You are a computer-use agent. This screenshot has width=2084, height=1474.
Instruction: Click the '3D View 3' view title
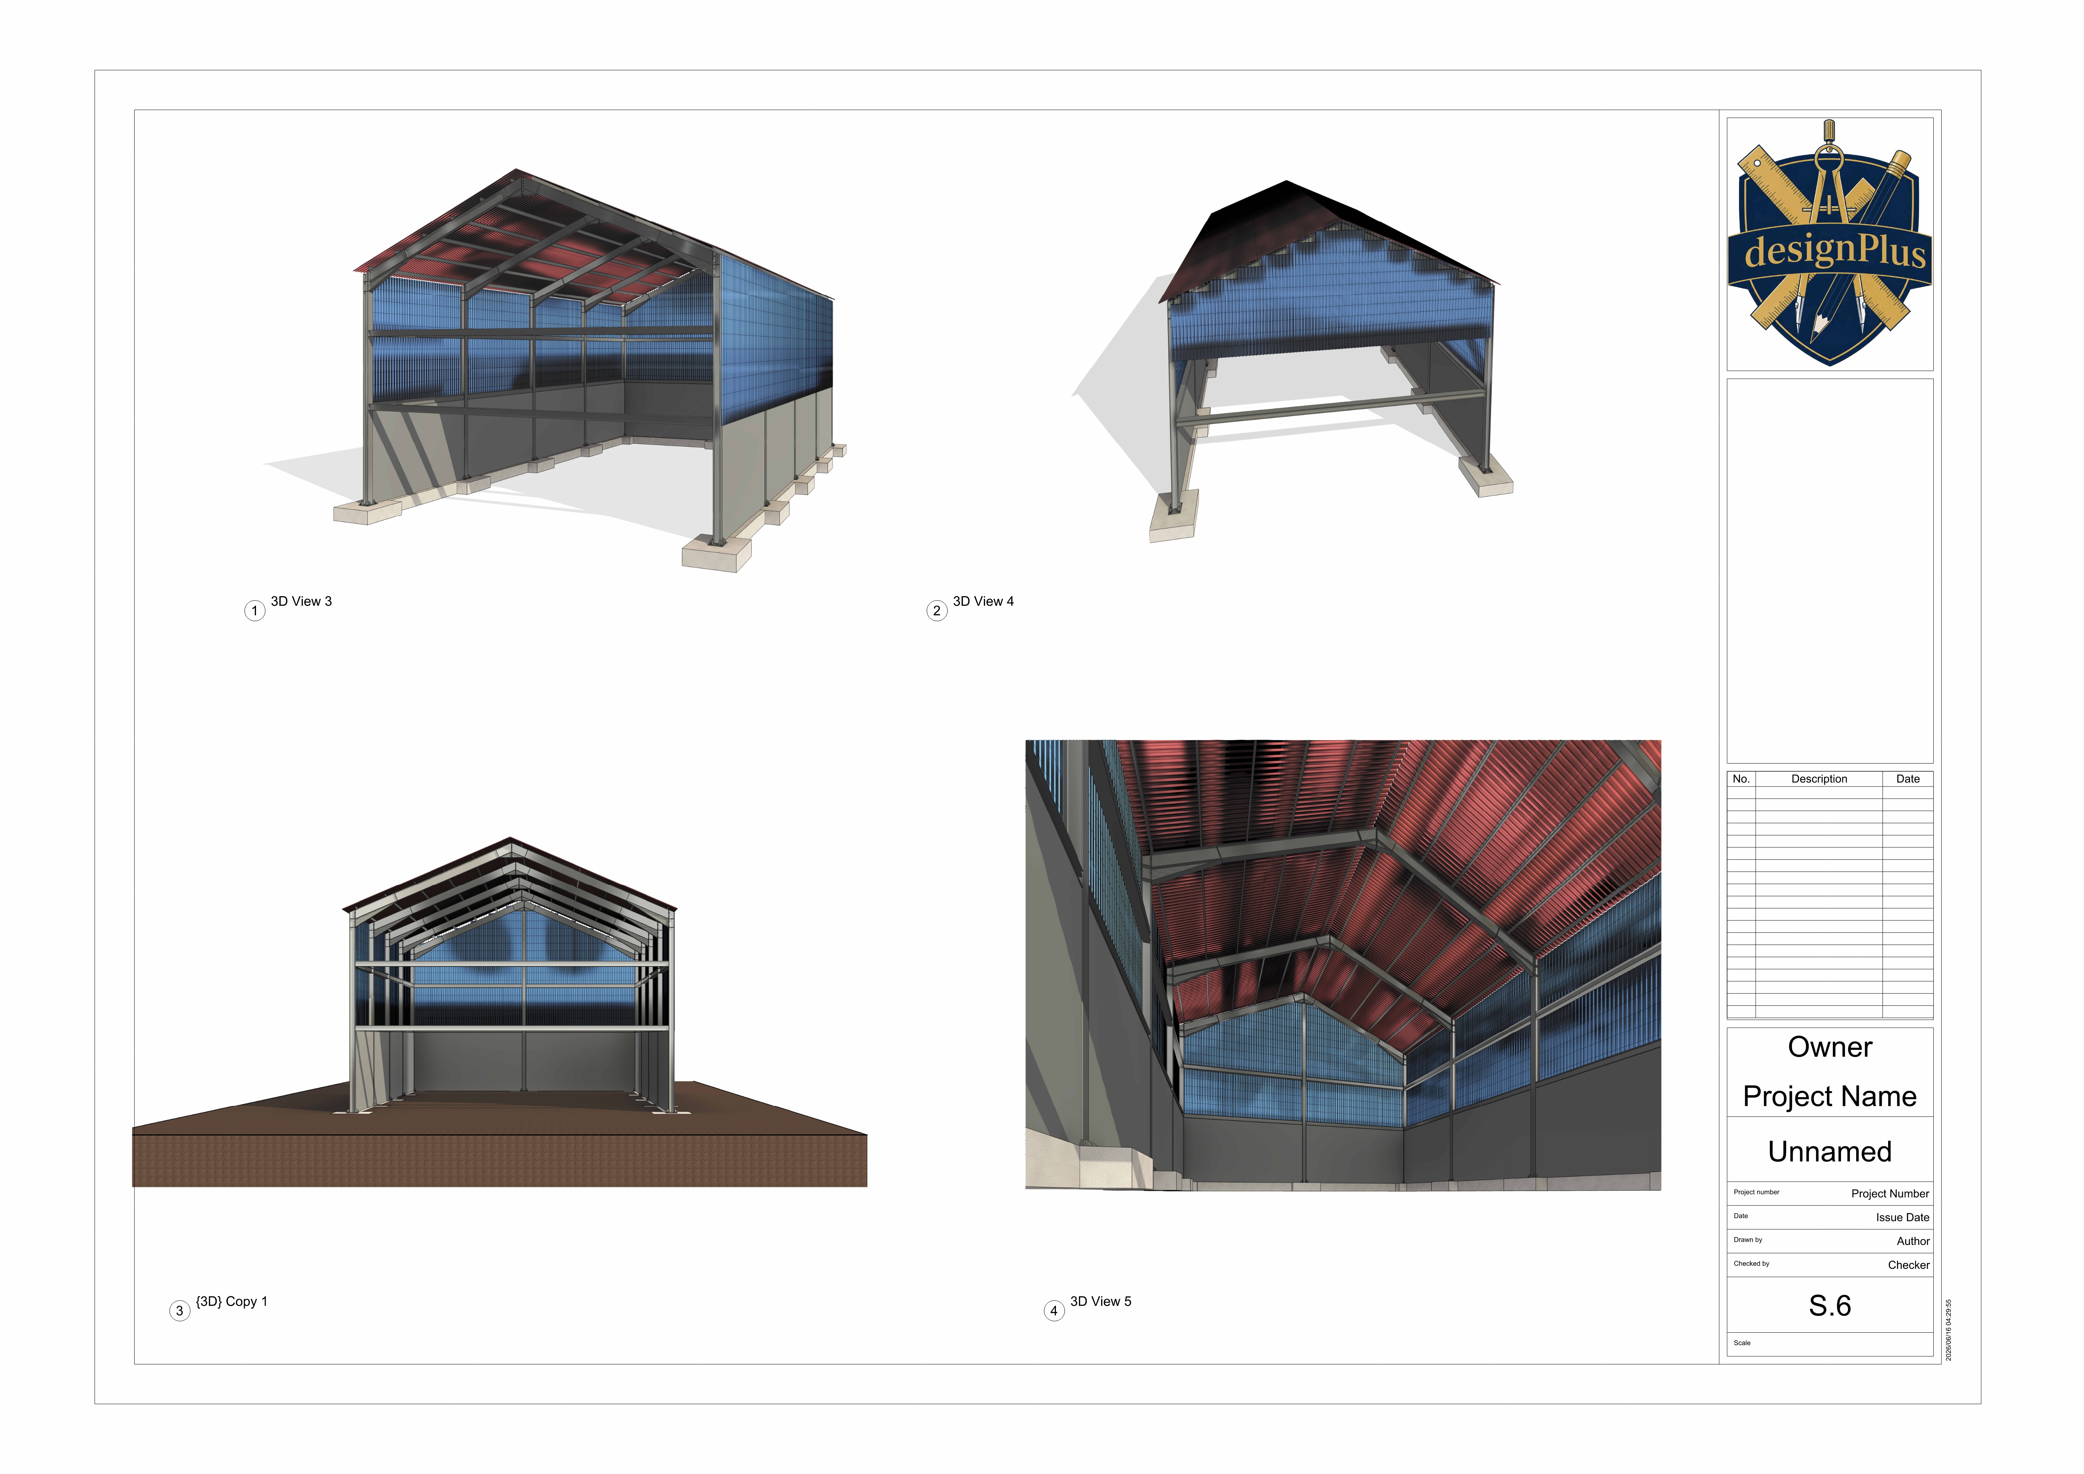click(301, 601)
